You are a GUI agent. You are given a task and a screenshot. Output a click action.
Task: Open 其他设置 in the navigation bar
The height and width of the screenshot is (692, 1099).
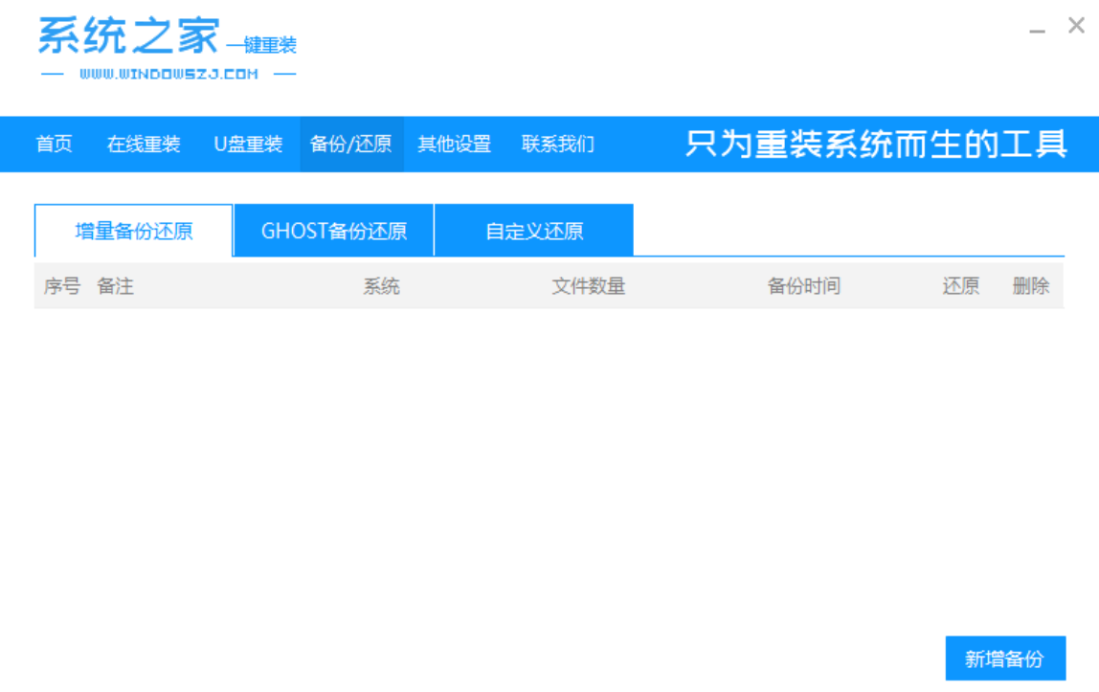point(454,145)
